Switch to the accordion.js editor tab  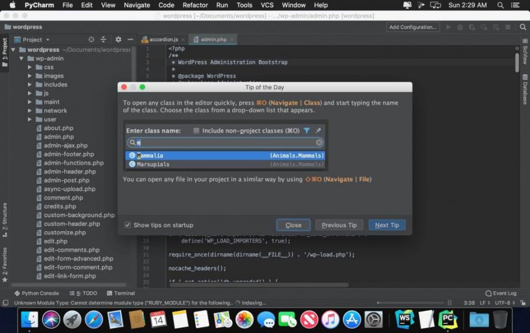coord(164,40)
